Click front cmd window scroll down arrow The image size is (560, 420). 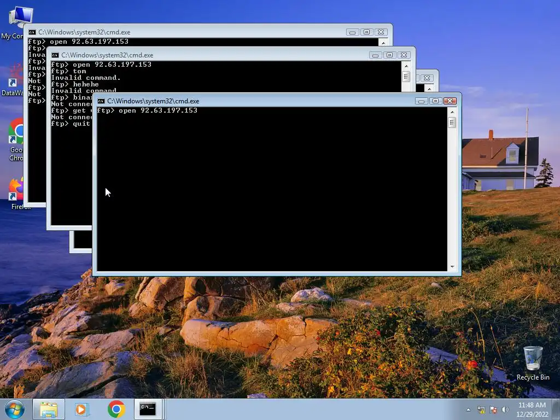point(452,267)
